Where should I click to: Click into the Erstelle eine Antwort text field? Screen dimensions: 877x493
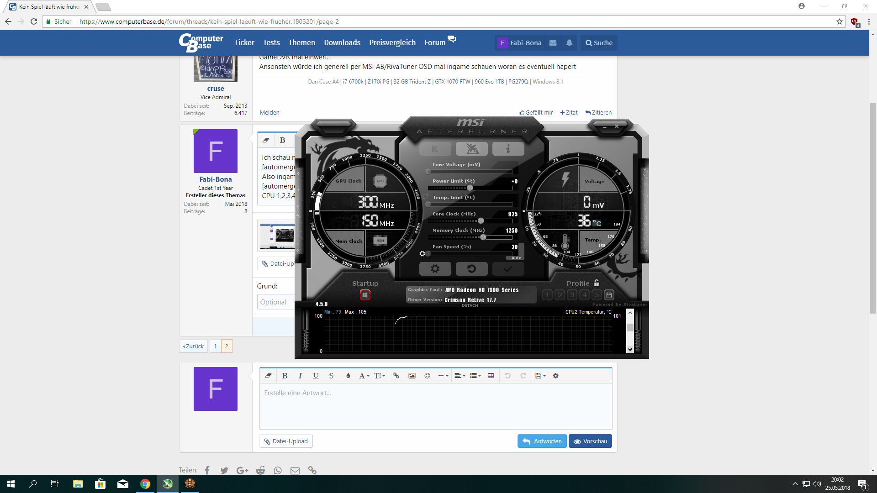pos(435,406)
